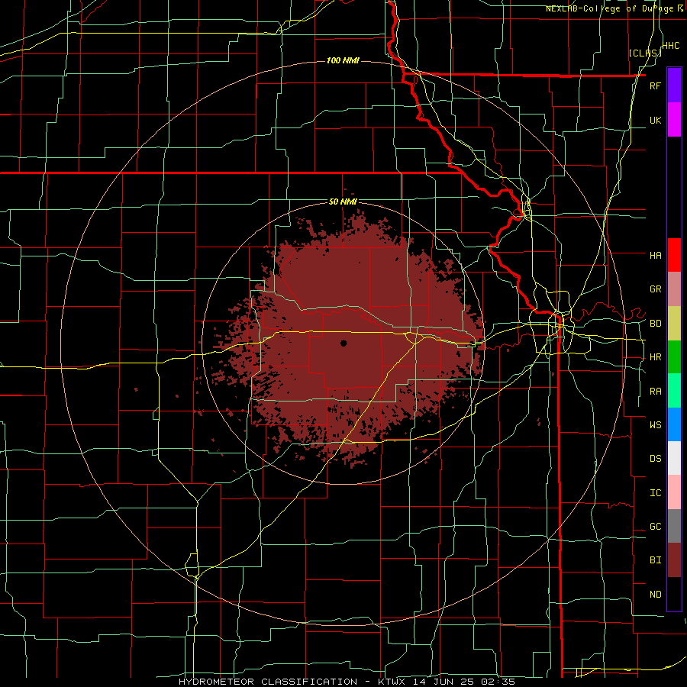Select the IC light pink legend swatch
Screen dimensions: 687x687
pyautogui.click(x=674, y=492)
